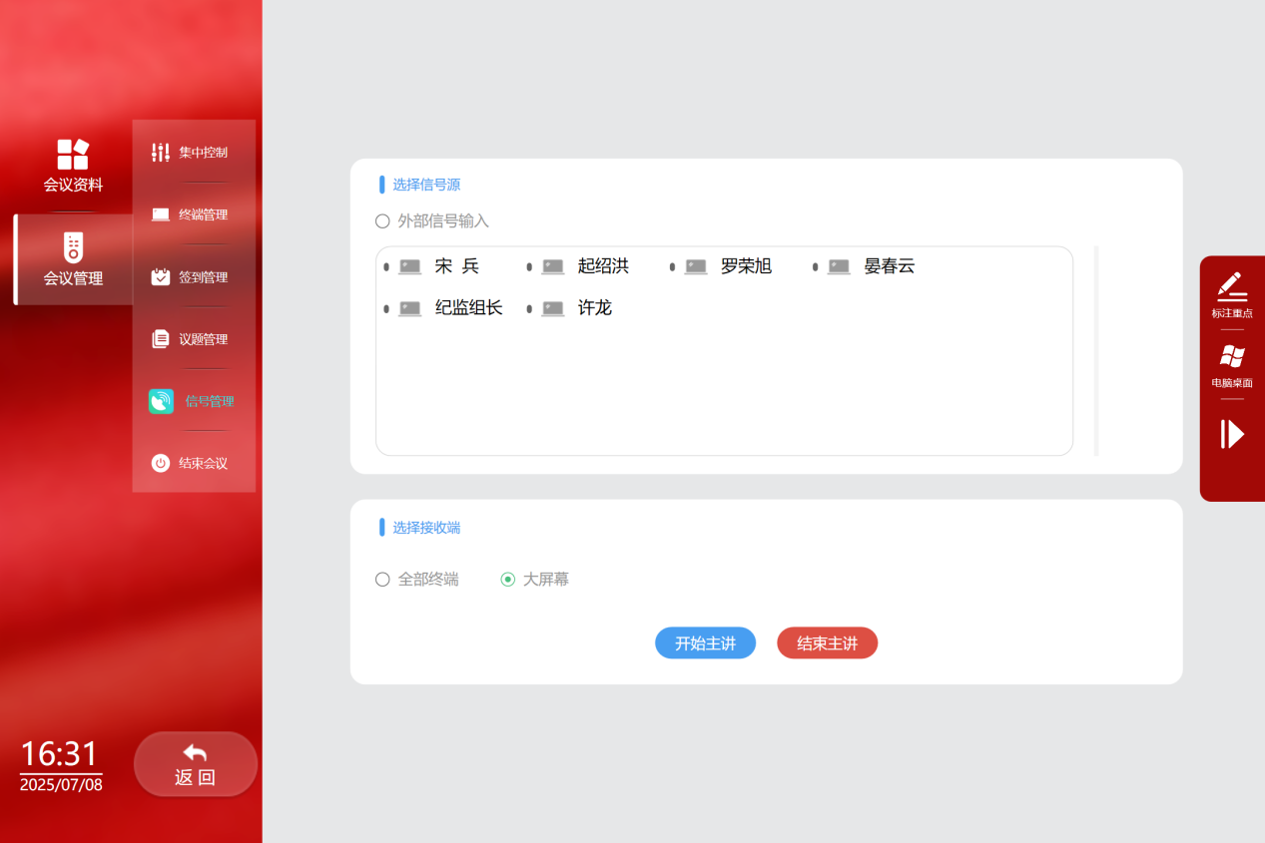Click the laptop icon beside 罗荣旭
This screenshot has height=843, width=1265.
pyautogui.click(x=696, y=266)
